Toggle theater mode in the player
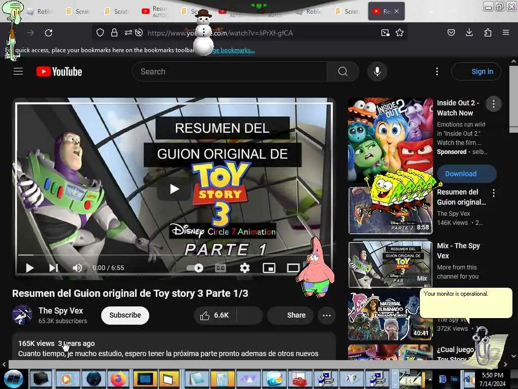This screenshot has width=518, height=389. click(x=293, y=267)
